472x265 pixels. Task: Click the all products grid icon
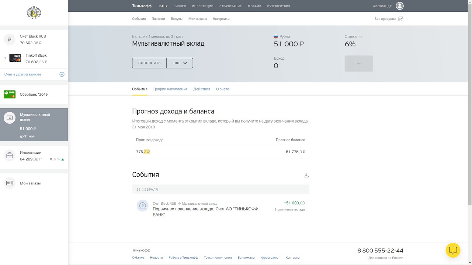(x=401, y=19)
